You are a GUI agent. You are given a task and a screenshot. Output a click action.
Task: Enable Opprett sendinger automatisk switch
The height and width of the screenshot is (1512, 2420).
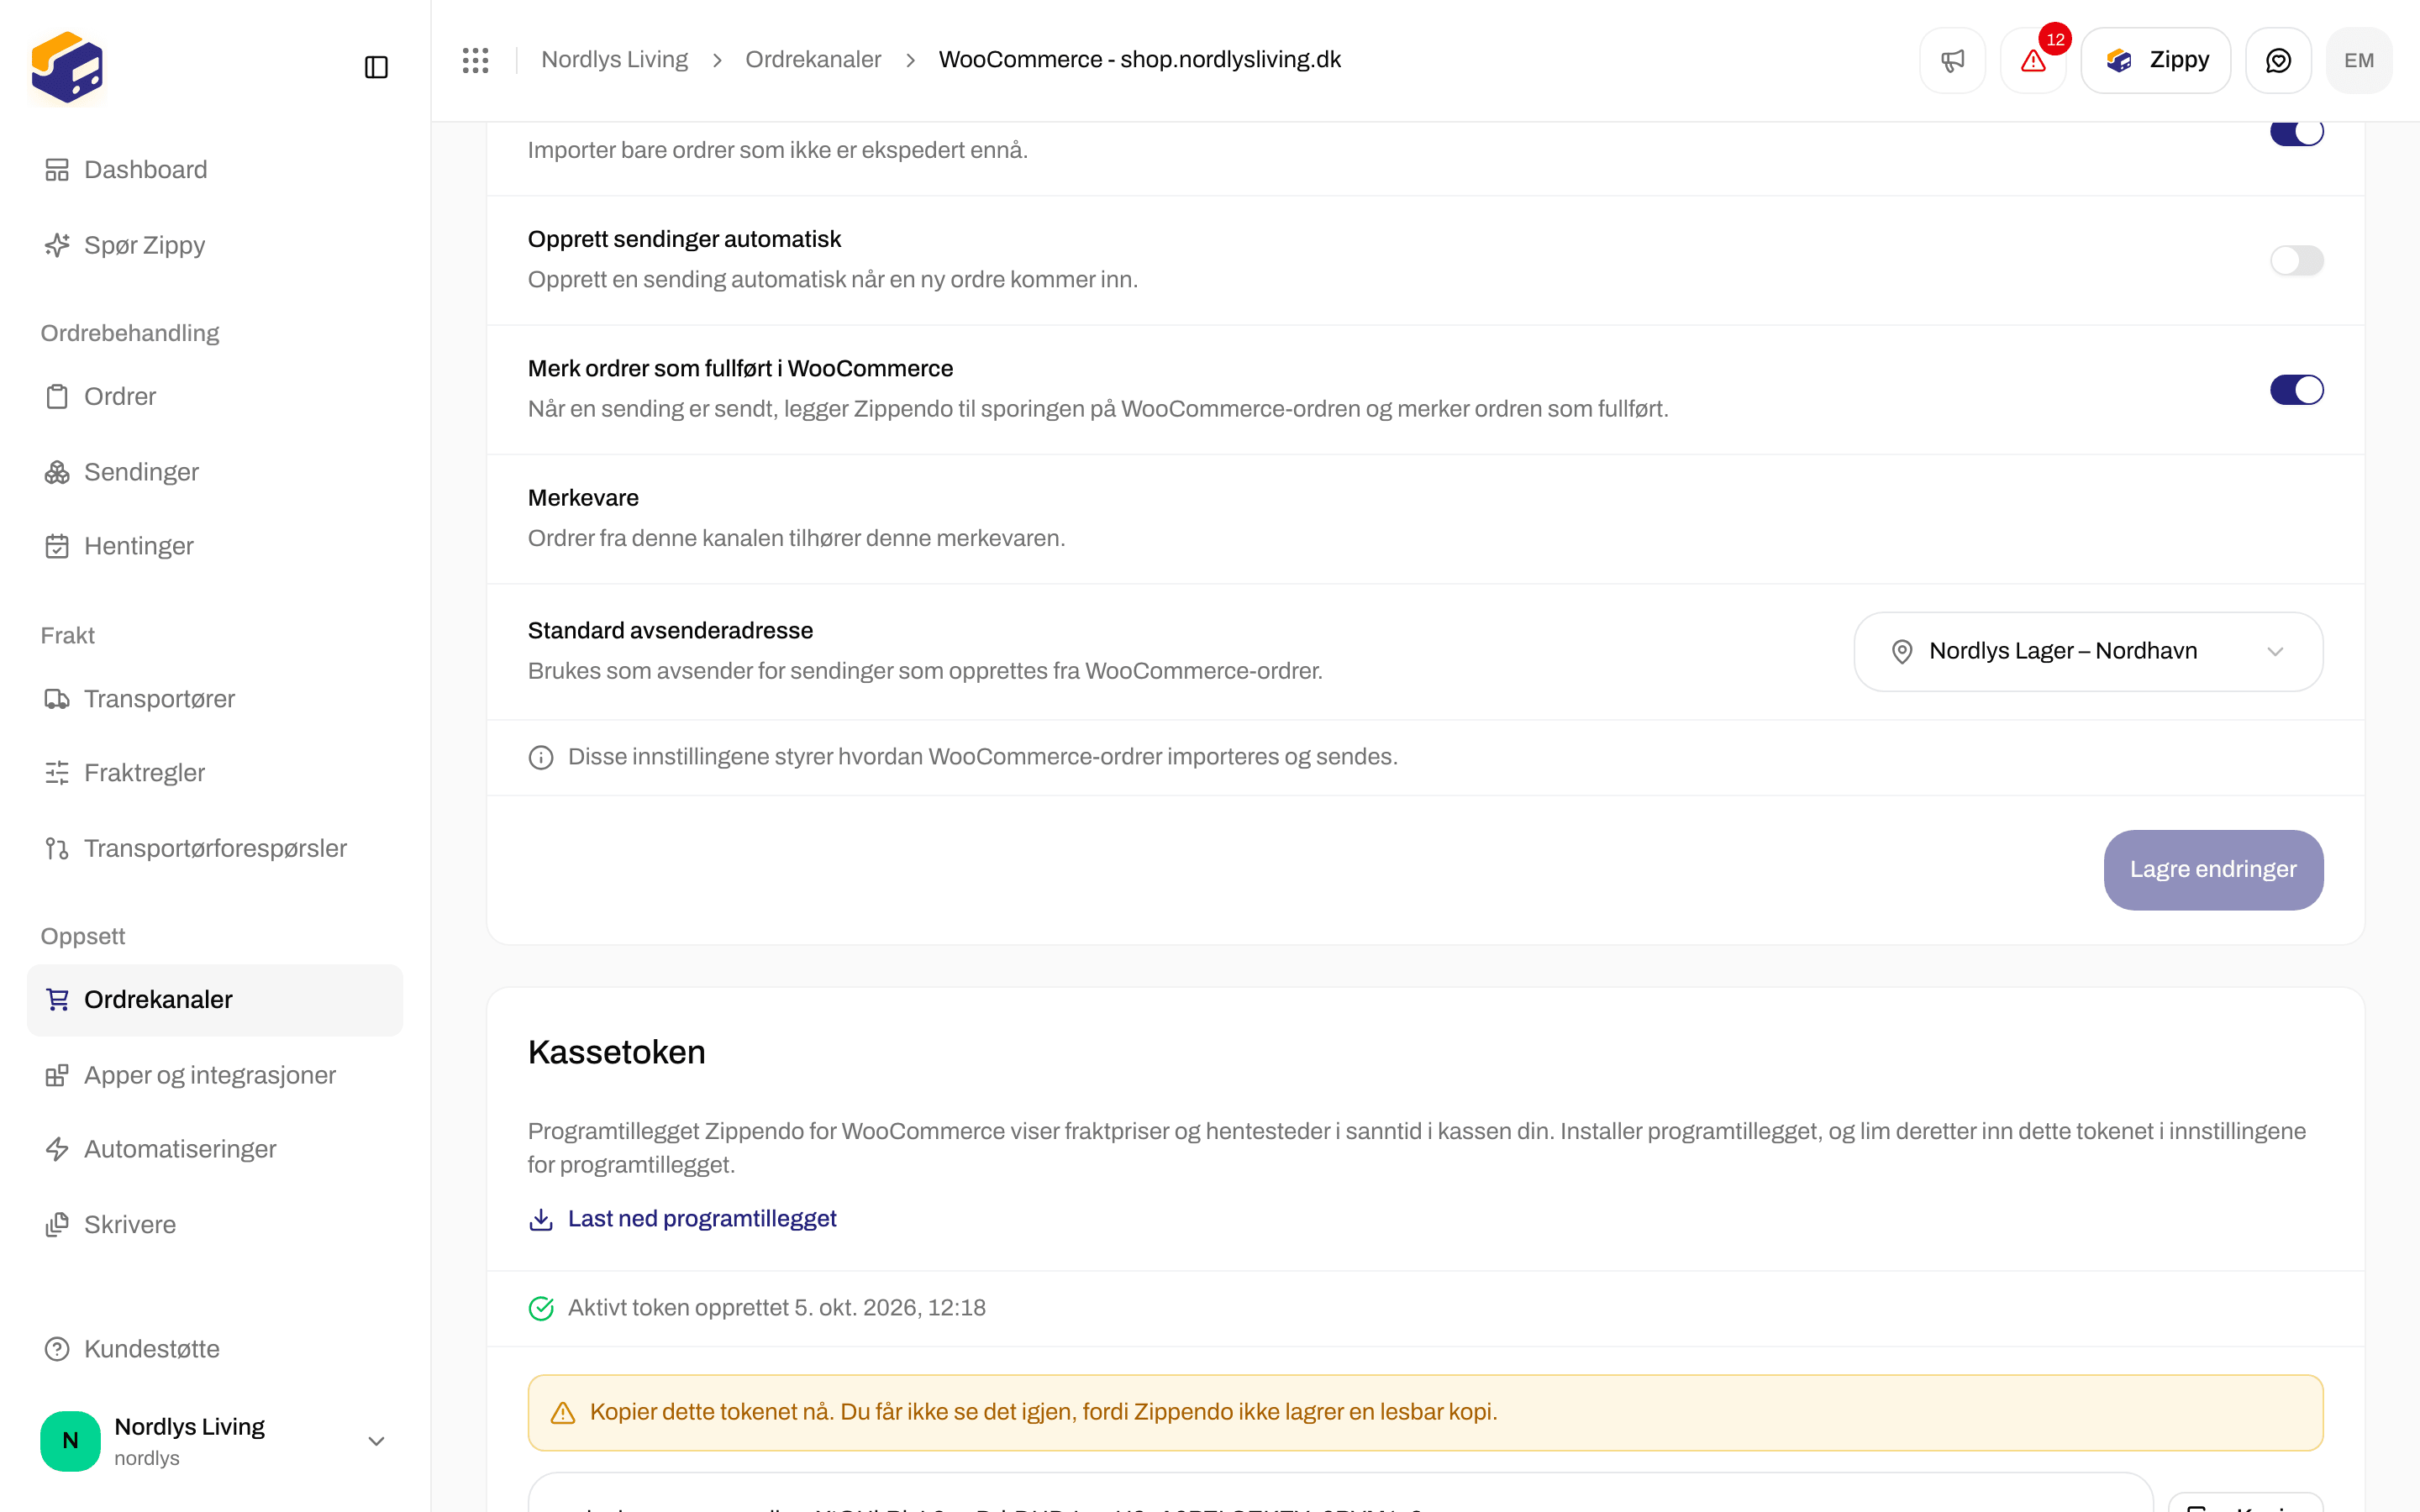point(2296,261)
